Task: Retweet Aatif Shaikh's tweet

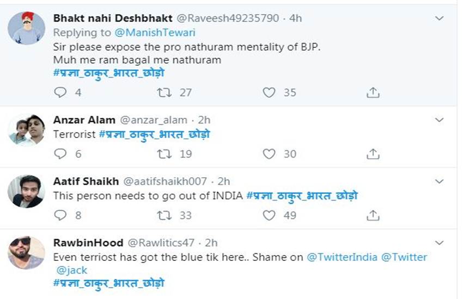Action: pos(164,216)
